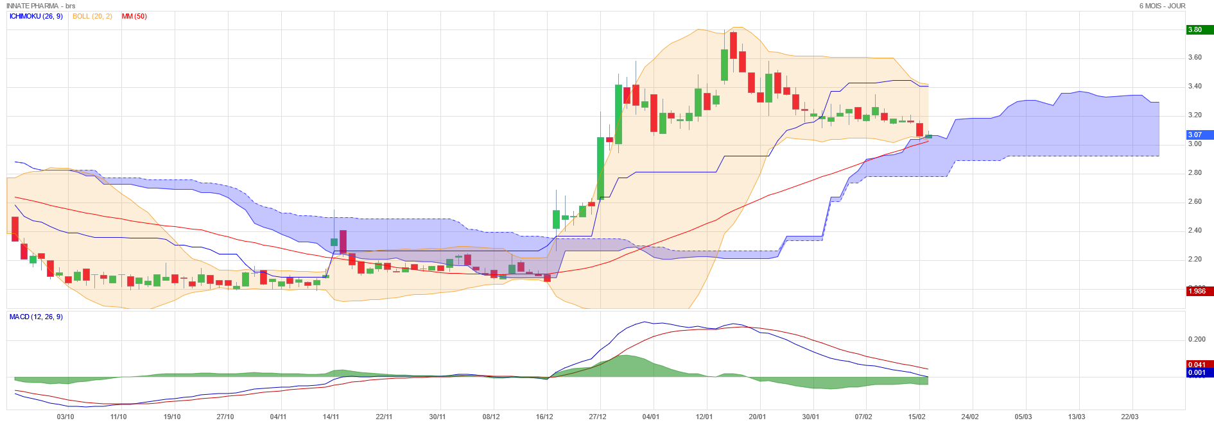Screen dimensions: 1214x423
Task: Select the 11/10 date on the time axis
Action: click(119, 417)
